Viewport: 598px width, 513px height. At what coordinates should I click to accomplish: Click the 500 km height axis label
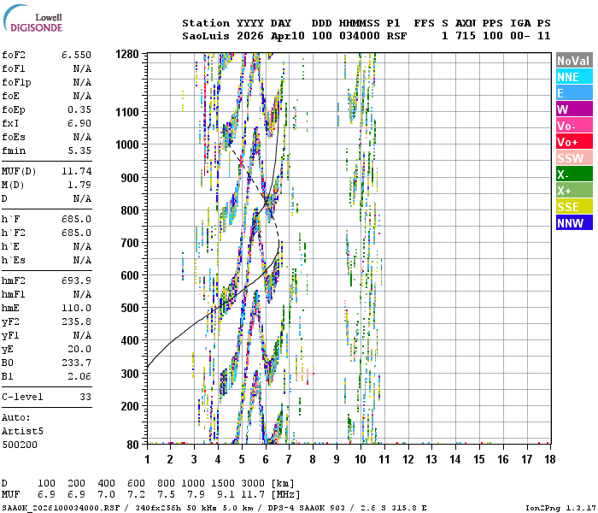pyautogui.click(x=129, y=308)
